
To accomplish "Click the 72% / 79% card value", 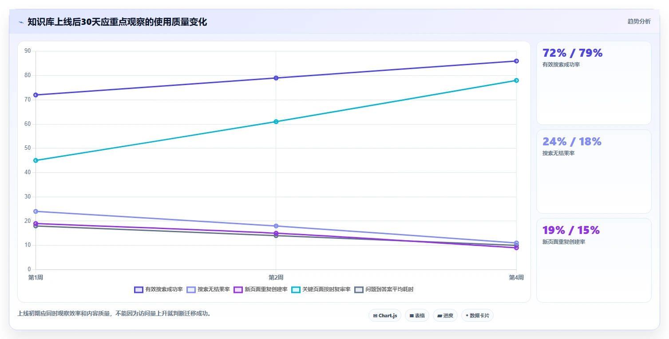I will pyautogui.click(x=573, y=53).
